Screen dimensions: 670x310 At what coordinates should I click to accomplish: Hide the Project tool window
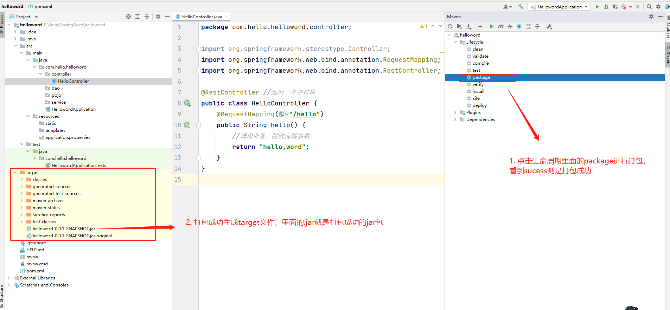[167, 17]
